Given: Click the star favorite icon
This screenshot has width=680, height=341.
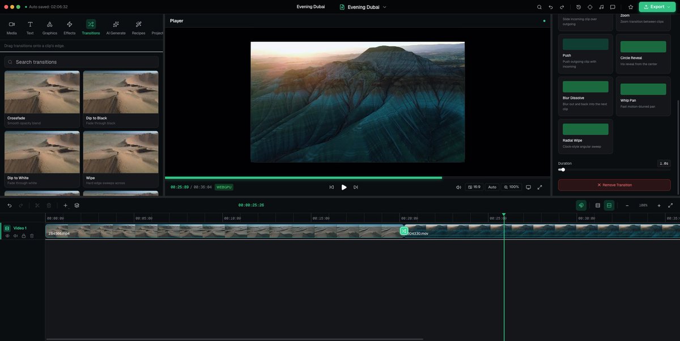Looking at the screenshot, I should (x=631, y=7).
